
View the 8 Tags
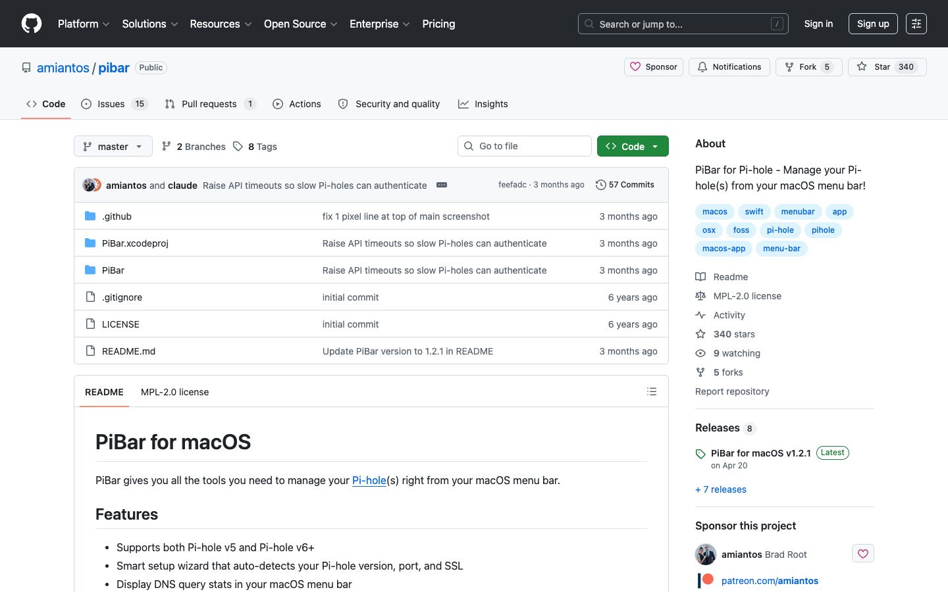255,147
